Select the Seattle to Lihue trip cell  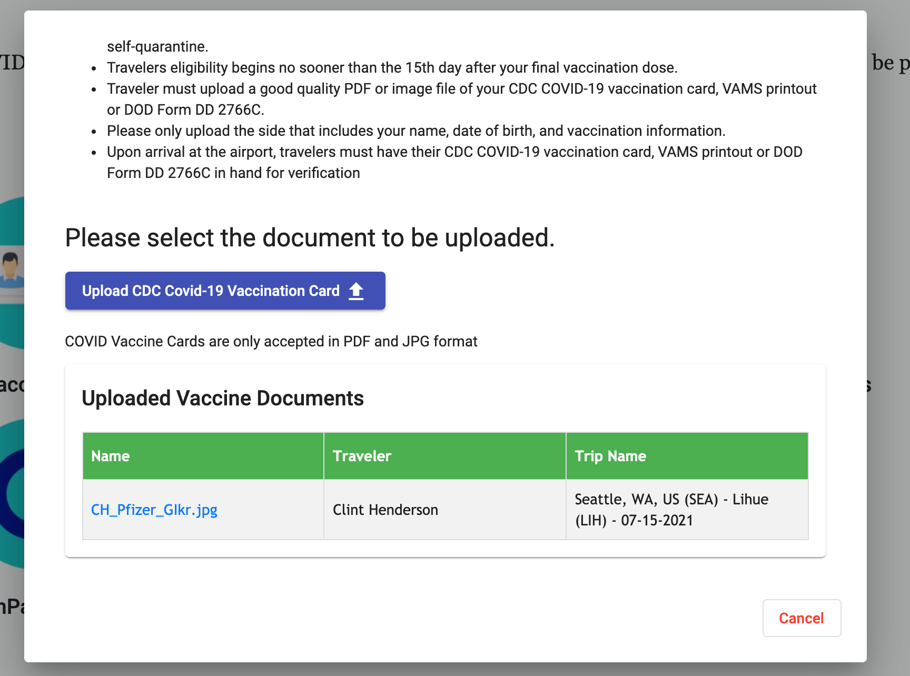[671, 510]
